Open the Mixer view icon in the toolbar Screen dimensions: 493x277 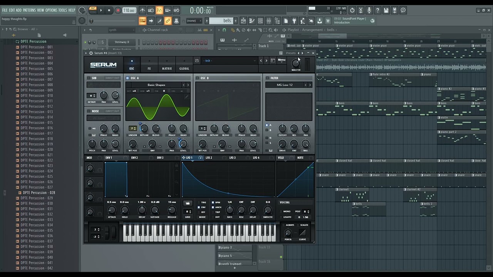tap(268, 21)
